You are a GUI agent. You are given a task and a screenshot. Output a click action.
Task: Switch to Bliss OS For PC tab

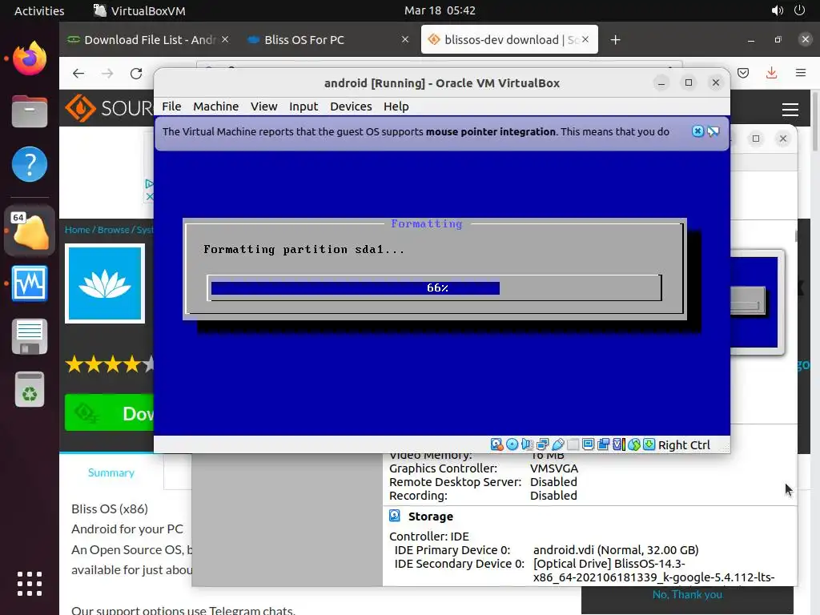tap(328, 40)
